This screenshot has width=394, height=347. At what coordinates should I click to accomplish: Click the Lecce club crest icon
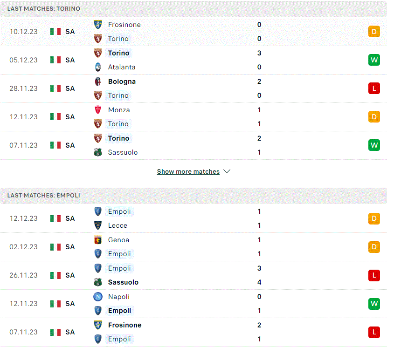click(x=98, y=225)
